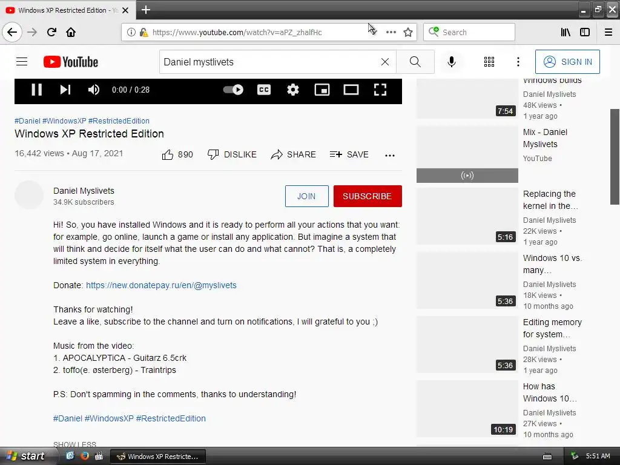The height and width of the screenshot is (465, 620).
Task: Open YouTube apps grid icon
Action: point(489,62)
